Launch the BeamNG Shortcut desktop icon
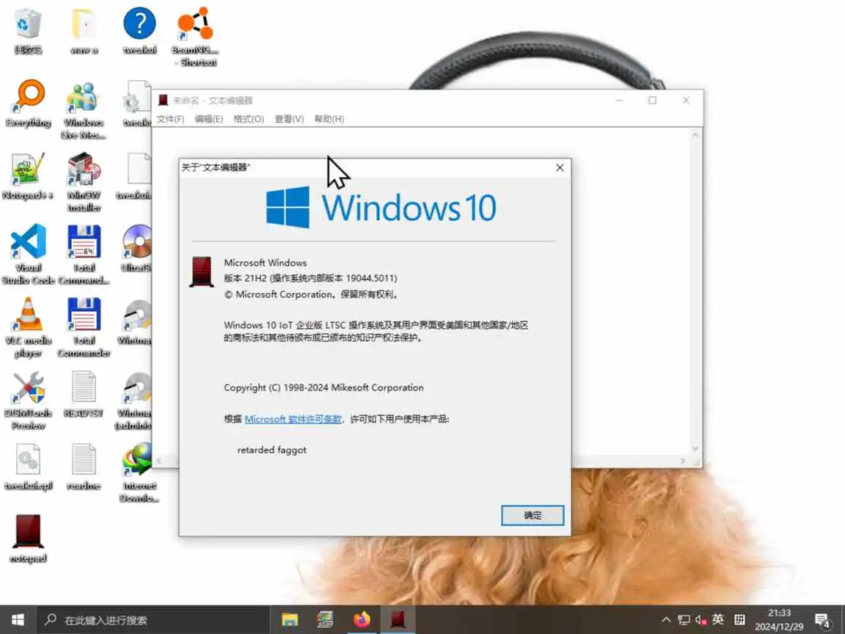 point(195,37)
